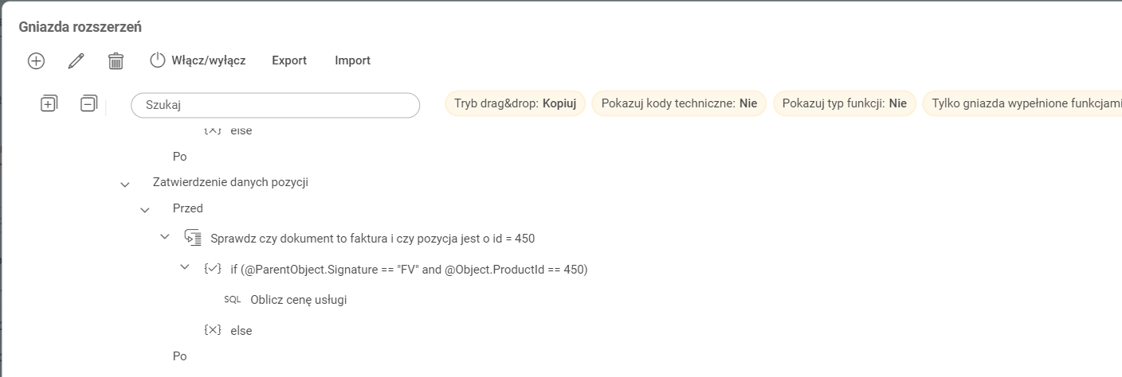This screenshot has width=1122, height=377.
Task: Click the if-condition checkmark braces icon
Action: (213, 269)
